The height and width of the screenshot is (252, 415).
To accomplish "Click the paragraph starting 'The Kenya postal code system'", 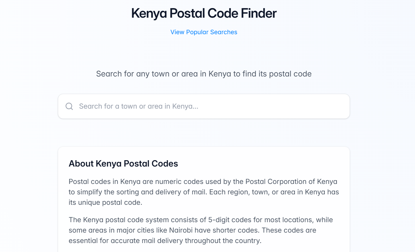I will 201,230.
